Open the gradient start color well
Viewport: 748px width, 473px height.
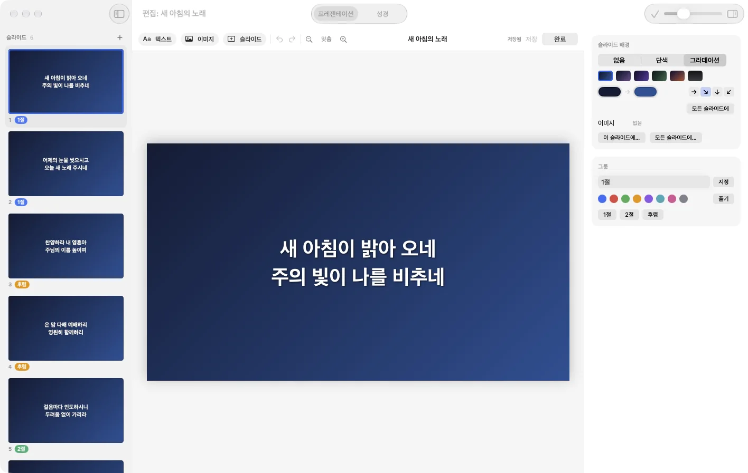pos(610,92)
